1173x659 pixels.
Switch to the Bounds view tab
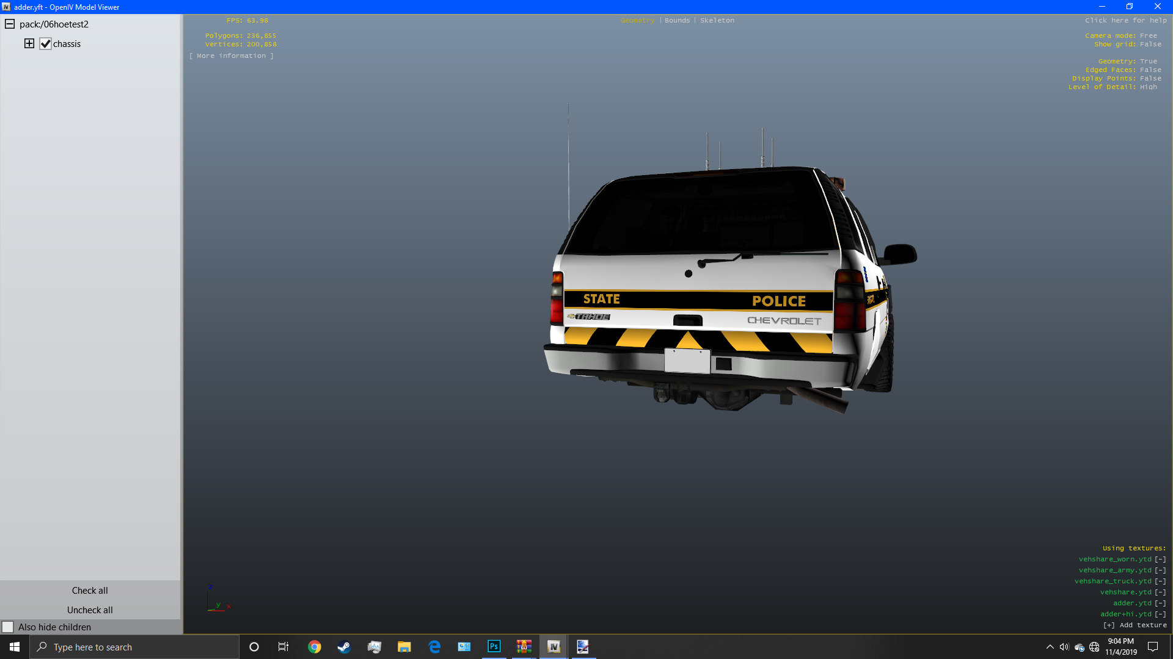point(677,20)
